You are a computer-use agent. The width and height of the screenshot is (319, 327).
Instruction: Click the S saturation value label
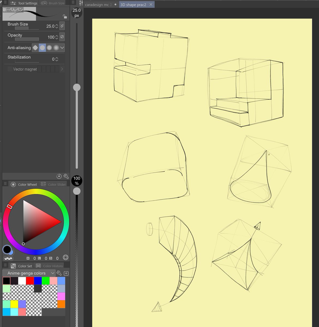click(x=51, y=258)
